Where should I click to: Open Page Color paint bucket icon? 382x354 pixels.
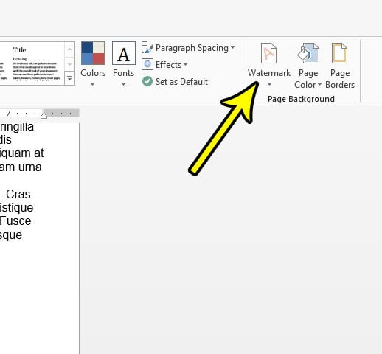coord(308,53)
